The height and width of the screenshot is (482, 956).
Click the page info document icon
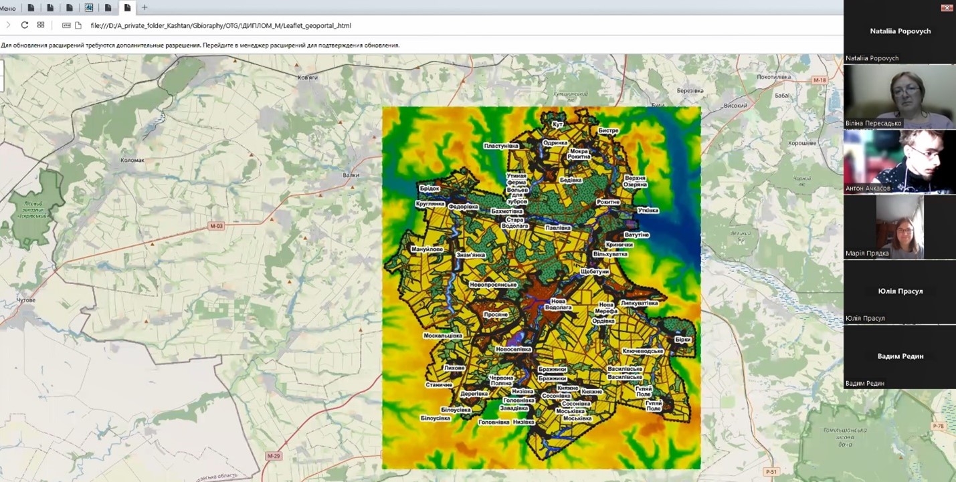tap(78, 25)
